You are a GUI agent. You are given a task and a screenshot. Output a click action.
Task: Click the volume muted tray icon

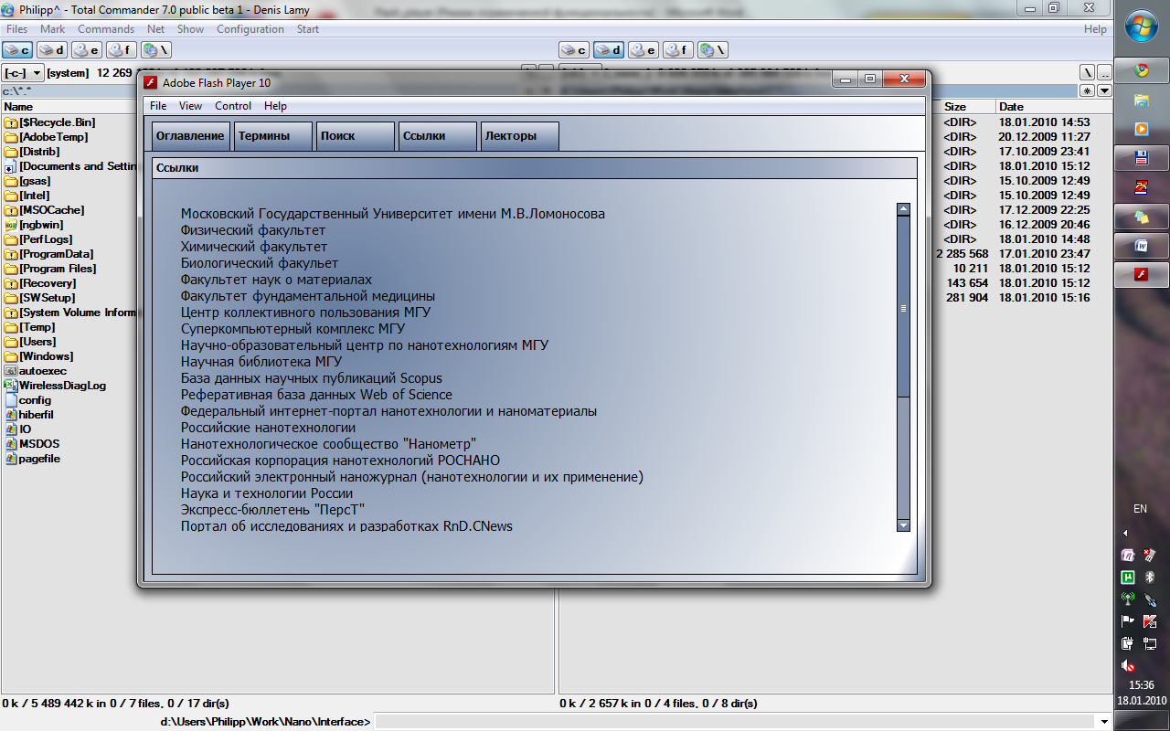(x=1128, y=666)
